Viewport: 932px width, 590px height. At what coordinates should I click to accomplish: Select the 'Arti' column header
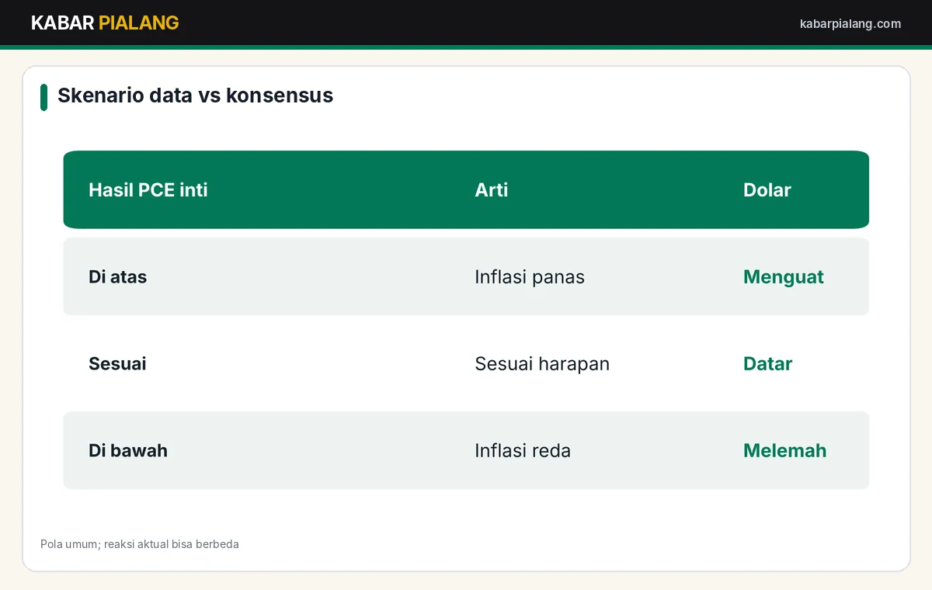tap(492, 190)
